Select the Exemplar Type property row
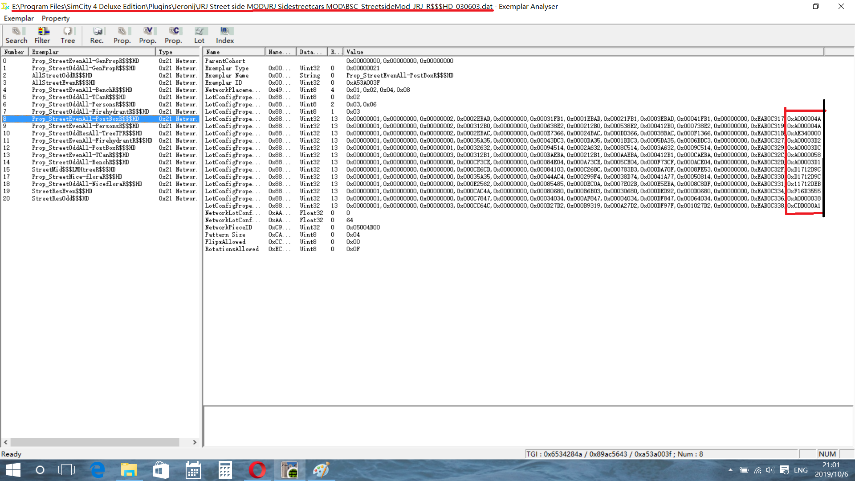 (513, 68)
